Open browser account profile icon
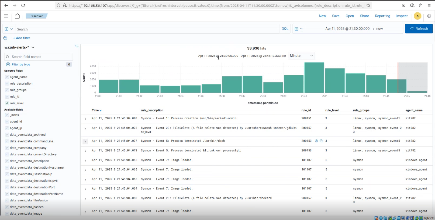Viewport: 435px width, 220px height. [x=412, y=5]
